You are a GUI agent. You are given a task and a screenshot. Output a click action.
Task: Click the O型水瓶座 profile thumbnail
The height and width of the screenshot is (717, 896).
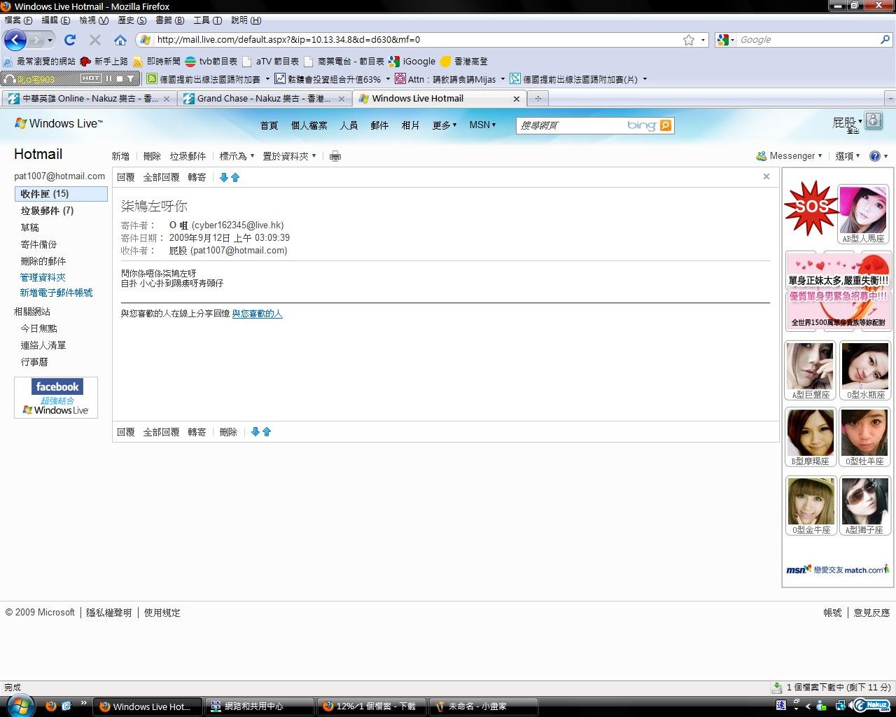[866, 370]
